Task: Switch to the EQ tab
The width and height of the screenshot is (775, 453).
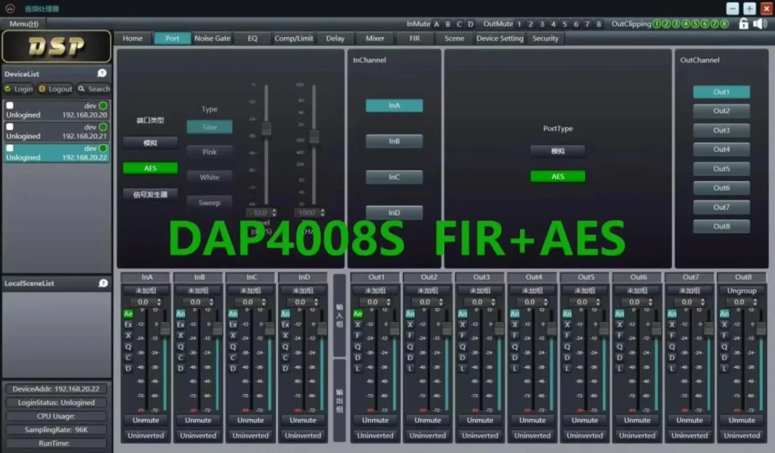Action: pos(252,38)
